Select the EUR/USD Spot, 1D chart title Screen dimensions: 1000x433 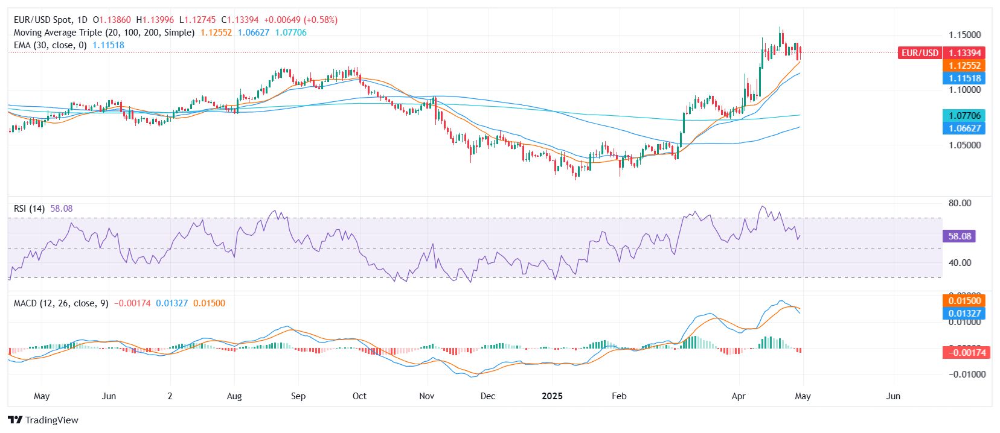(x=50, y=20)
